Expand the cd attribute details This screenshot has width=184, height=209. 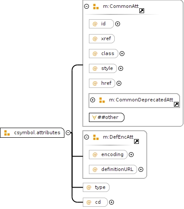pyautogui.click(x=111, y=202)
